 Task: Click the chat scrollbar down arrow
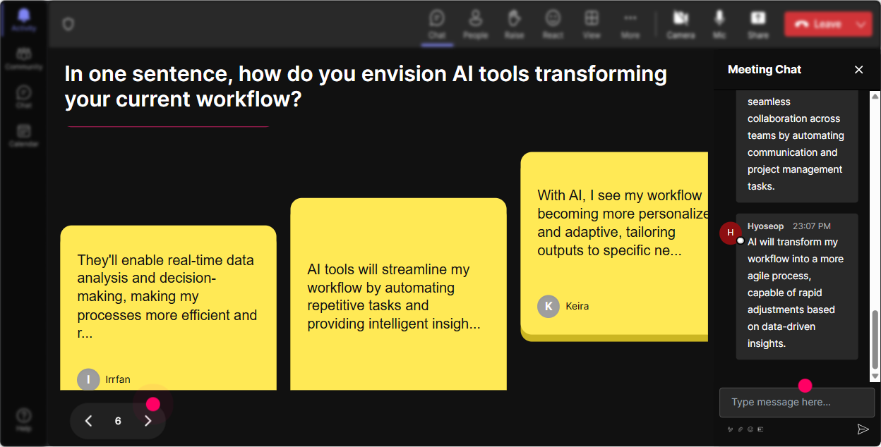click(875, 376)
